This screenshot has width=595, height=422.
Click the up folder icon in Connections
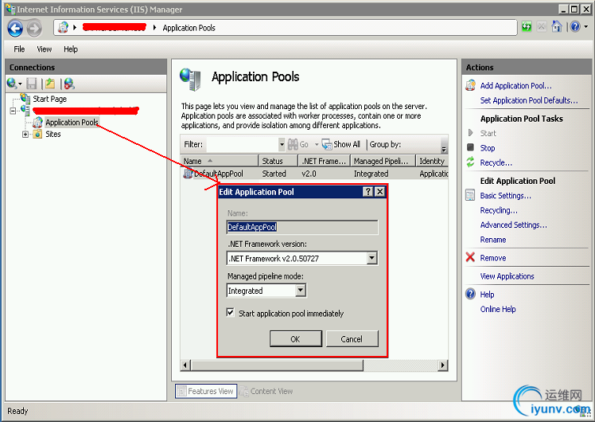[x=50, y=84]
